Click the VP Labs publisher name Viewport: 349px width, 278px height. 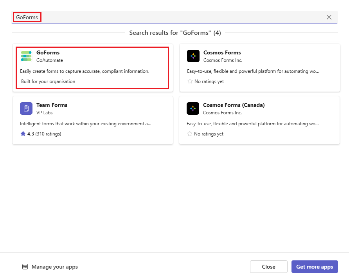tap(45, 113)
